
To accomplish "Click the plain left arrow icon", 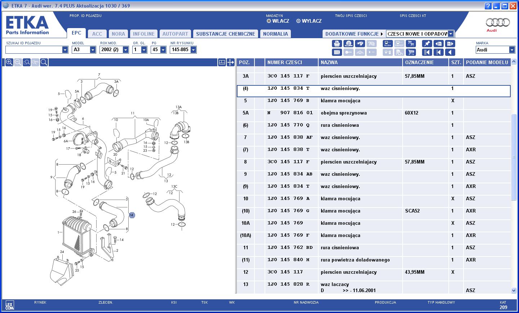I will [x=450, y=52].
